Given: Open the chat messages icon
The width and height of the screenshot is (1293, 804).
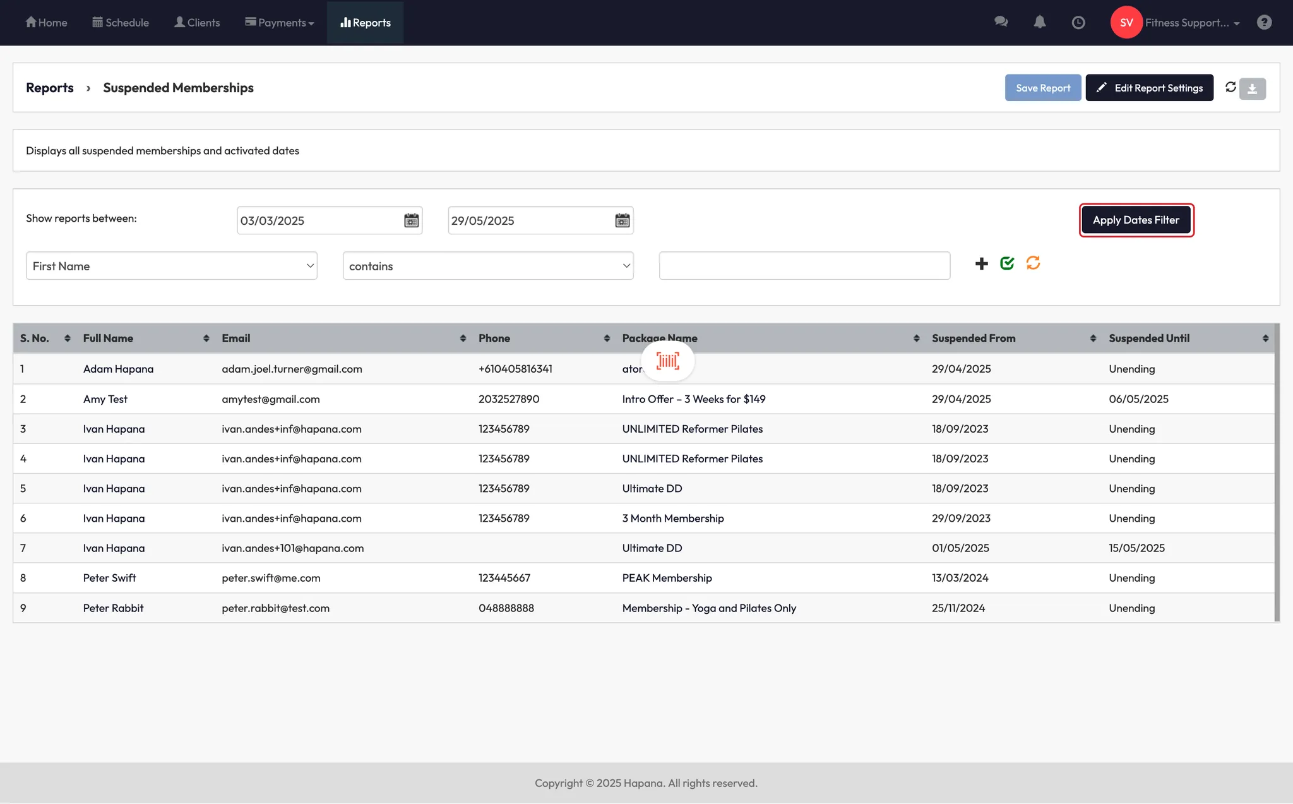Looking at the screenshot, I should click(x=1001, y=22).
